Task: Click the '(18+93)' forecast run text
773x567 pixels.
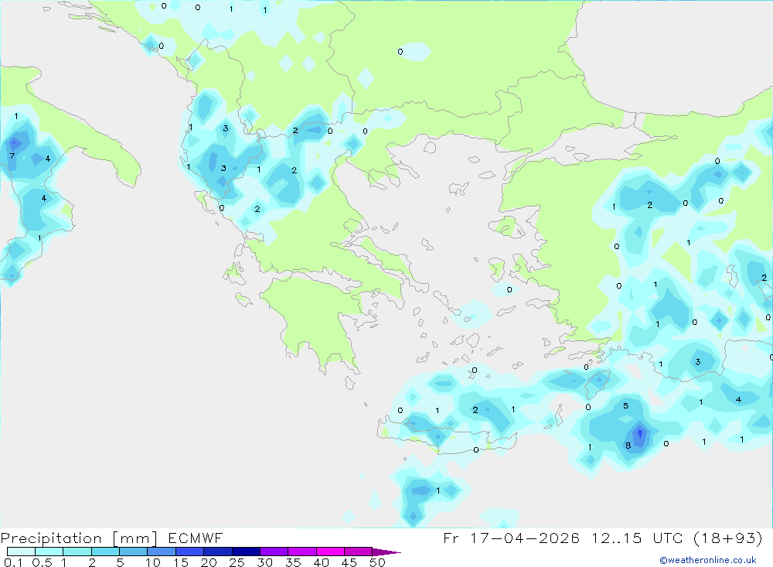Action: click(728, 538)
